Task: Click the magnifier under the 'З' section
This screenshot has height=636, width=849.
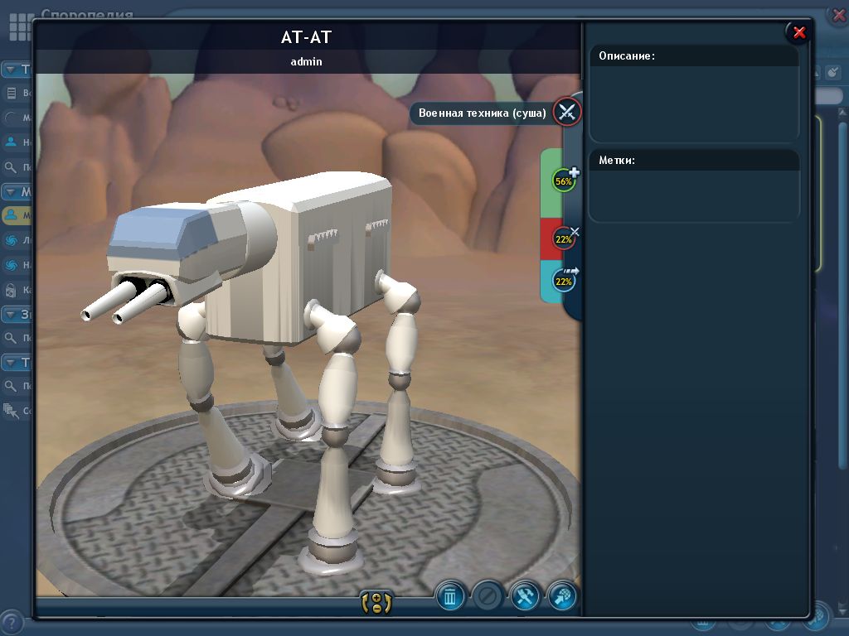Action: [11, 338]
